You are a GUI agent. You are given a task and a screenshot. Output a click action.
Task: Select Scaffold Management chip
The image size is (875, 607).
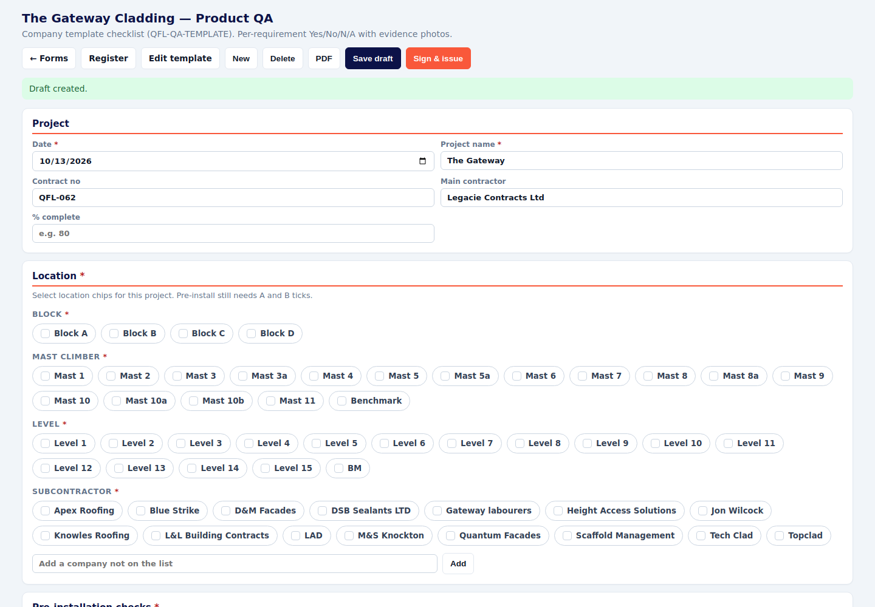[619, 535]
